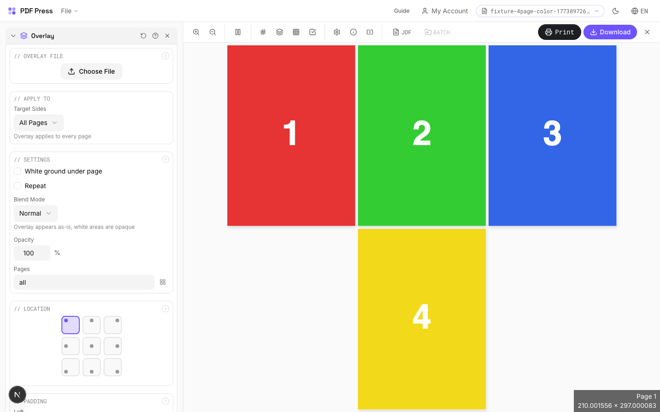The height and width of the screenshot is (412, 660).
Task: Select the Zoom In tool
Action: [196, 32]
